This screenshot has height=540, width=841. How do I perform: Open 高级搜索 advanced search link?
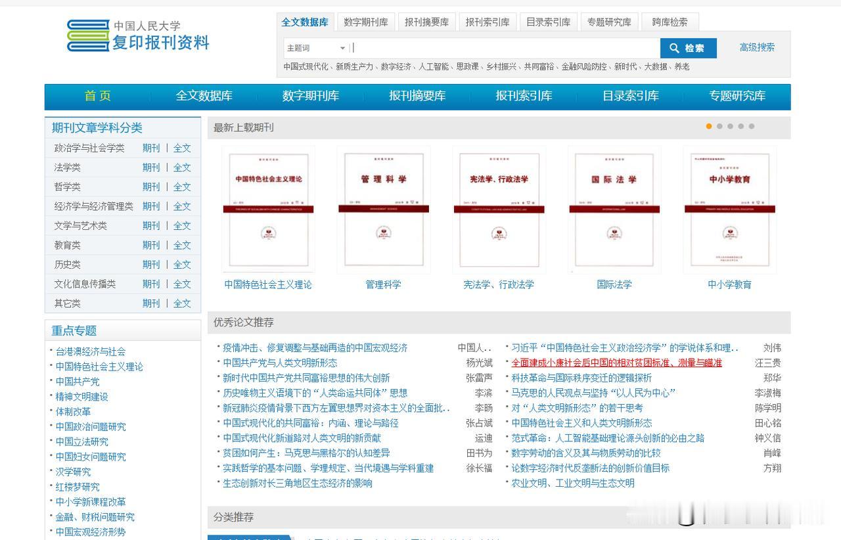tap(757, 47)
